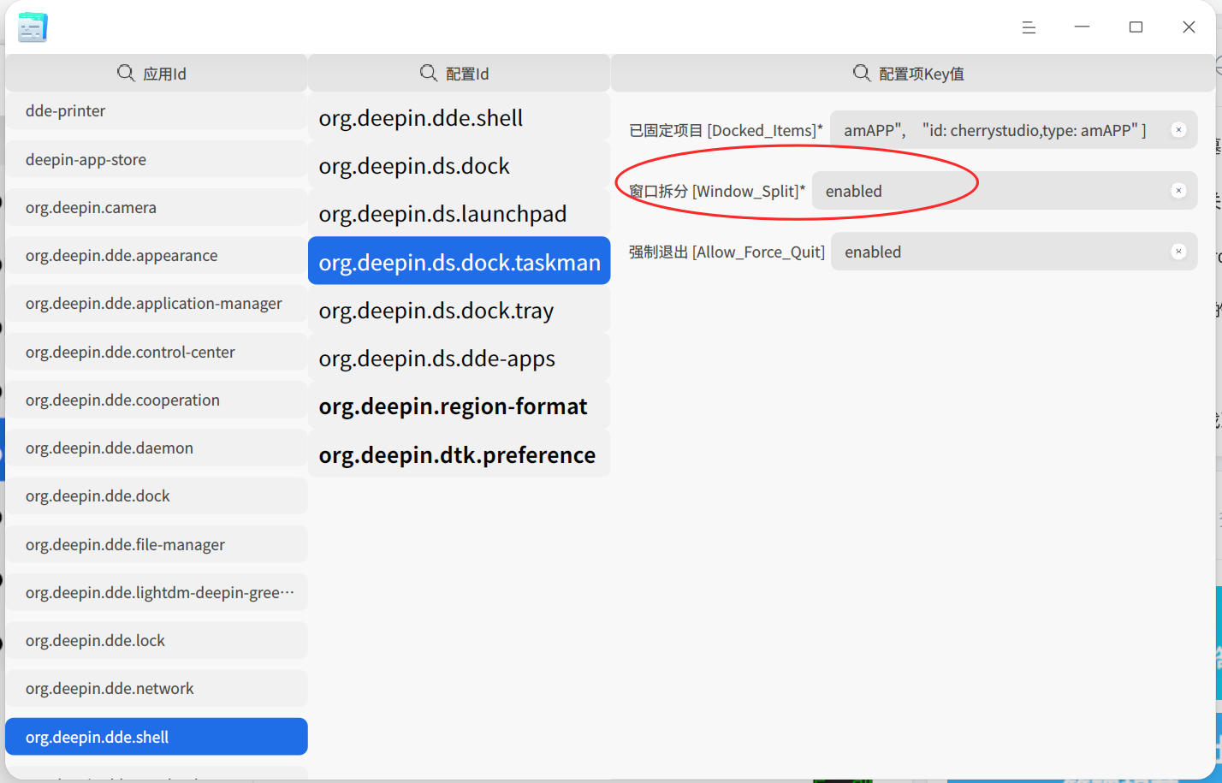Choose org.deepin.dde.application-manager app entry

157,303
